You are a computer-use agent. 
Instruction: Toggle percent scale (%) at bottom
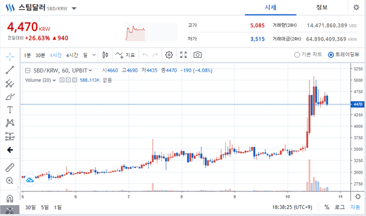tap(327, 207)
